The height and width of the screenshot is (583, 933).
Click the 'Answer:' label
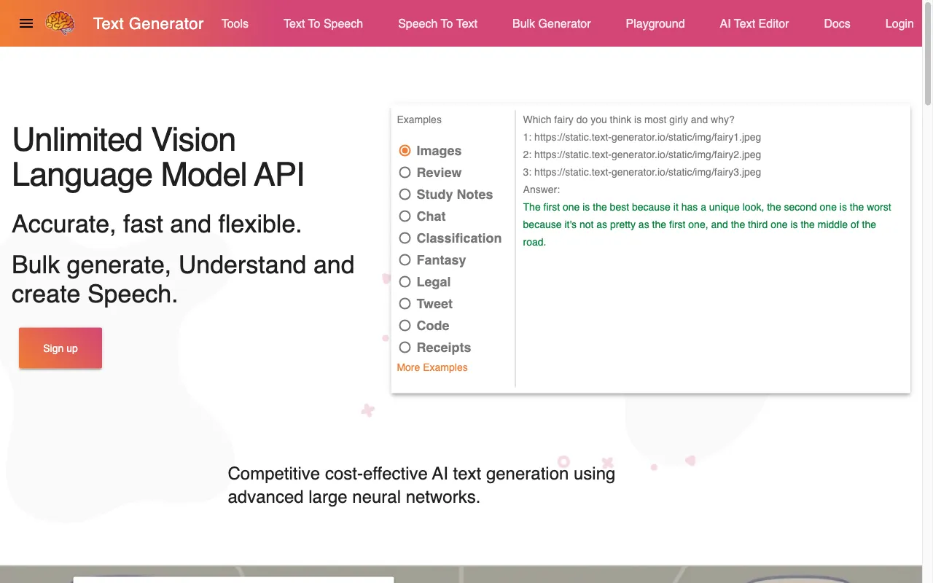pos(542,189)
